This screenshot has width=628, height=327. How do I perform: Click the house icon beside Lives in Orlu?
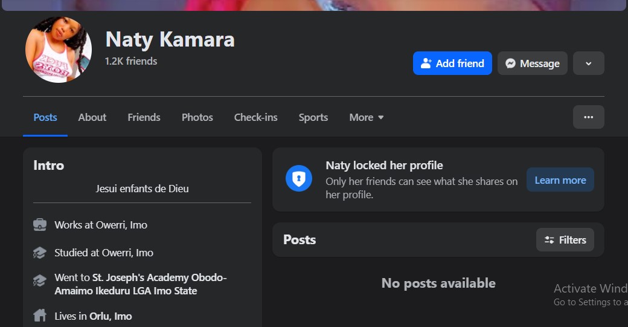[x=40, y=316]
